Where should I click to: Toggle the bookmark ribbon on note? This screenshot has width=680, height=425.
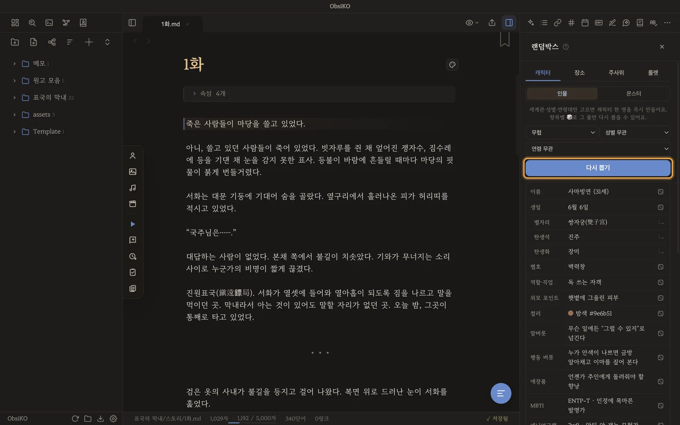[x=504, y=40]
